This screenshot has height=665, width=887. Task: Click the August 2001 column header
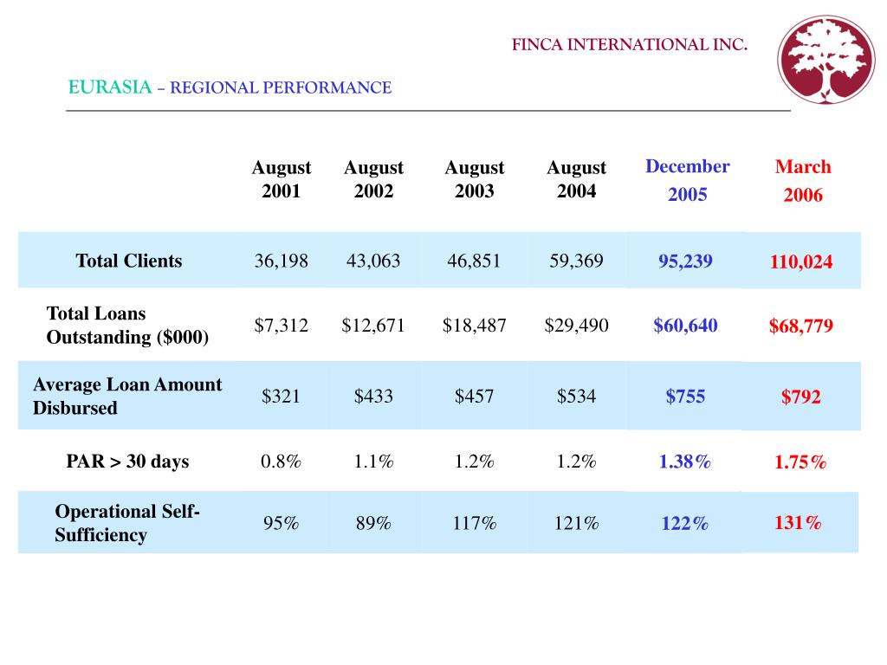pyautogui.click(x=282, y=179)
